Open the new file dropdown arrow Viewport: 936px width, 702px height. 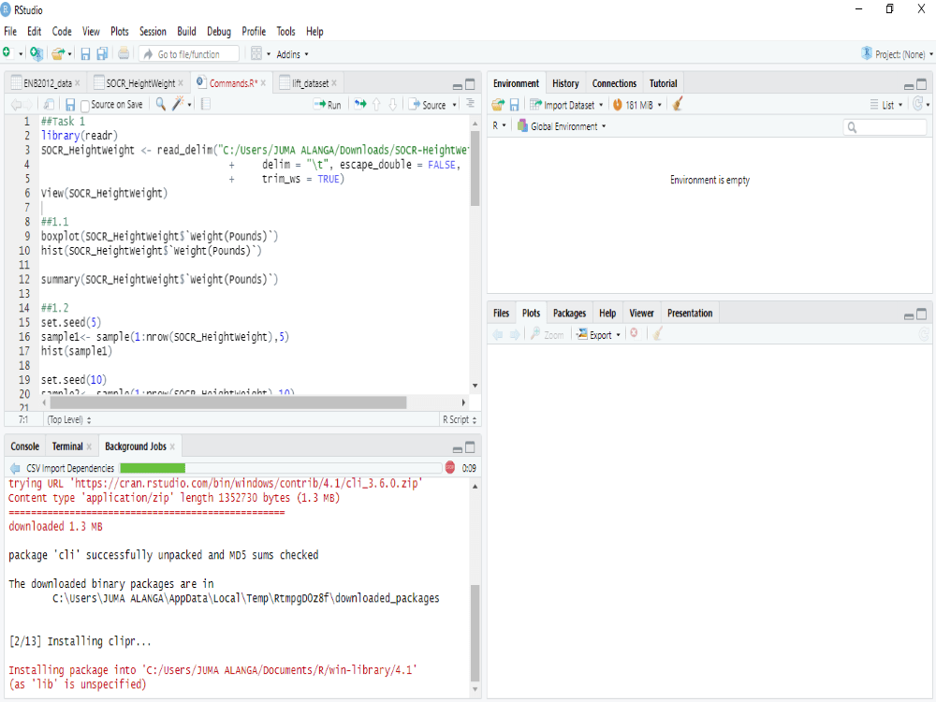tap(21, 54)
